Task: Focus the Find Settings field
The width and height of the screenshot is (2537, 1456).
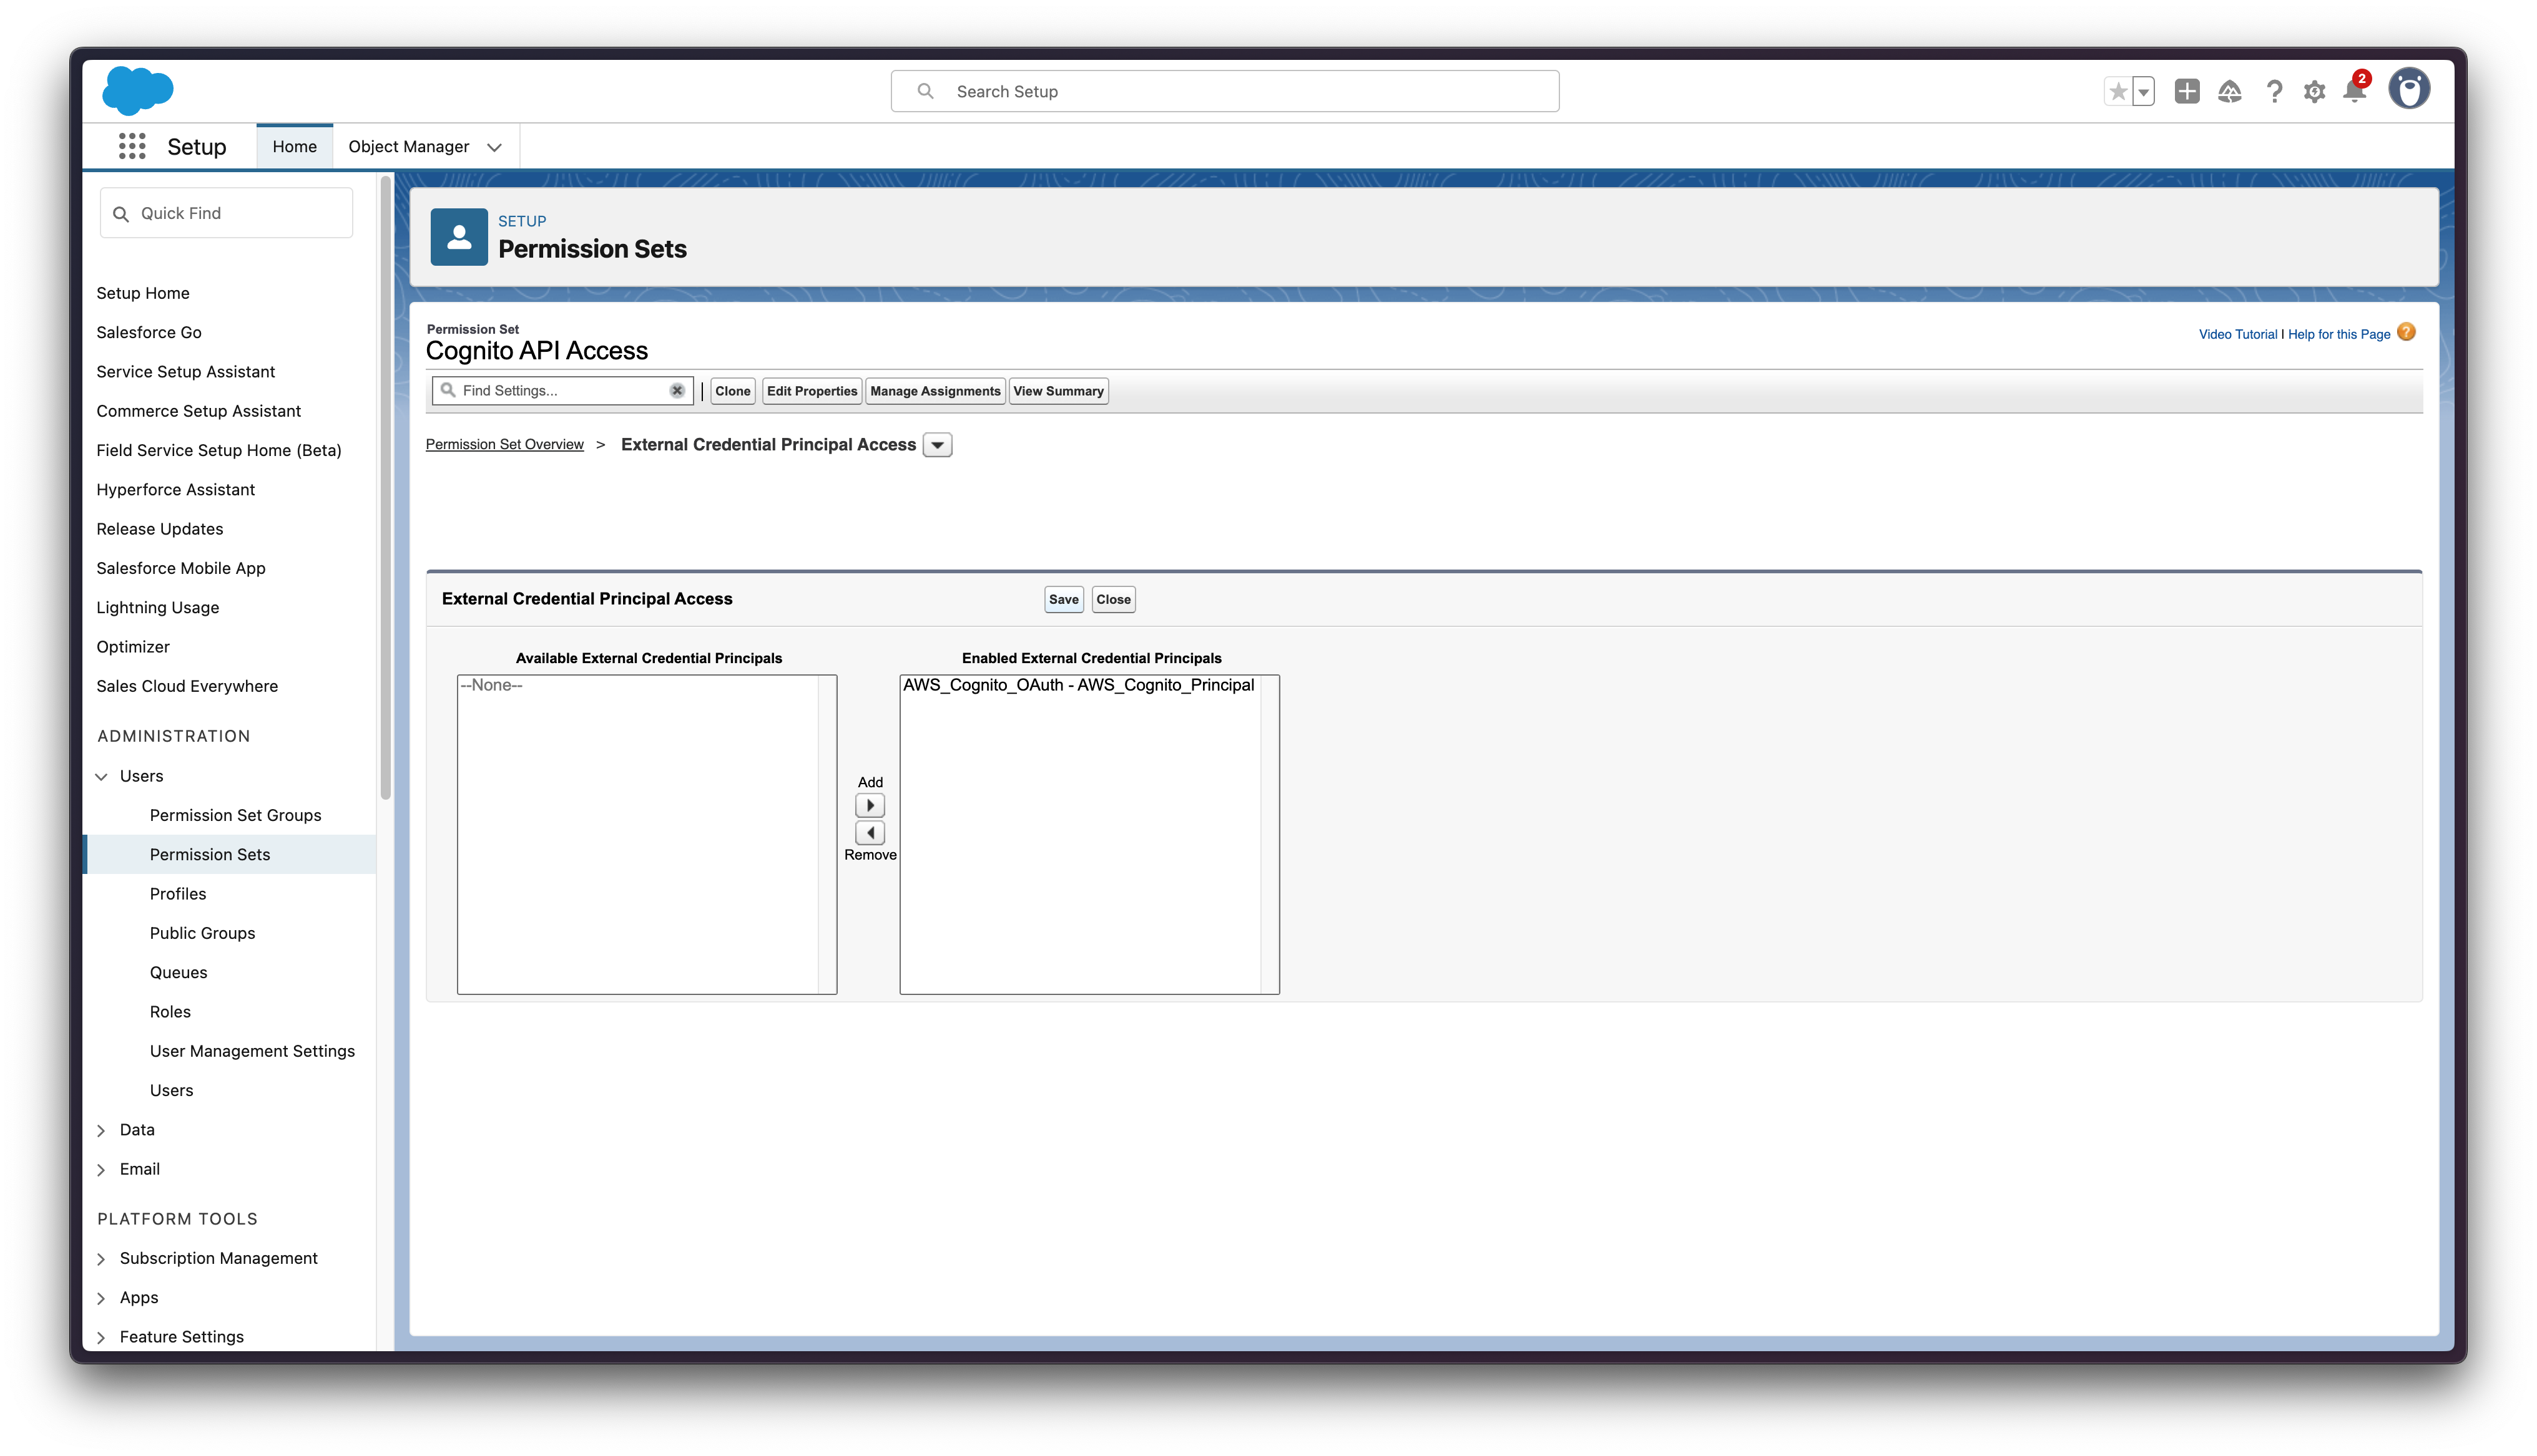Action: tap(562, 391)
